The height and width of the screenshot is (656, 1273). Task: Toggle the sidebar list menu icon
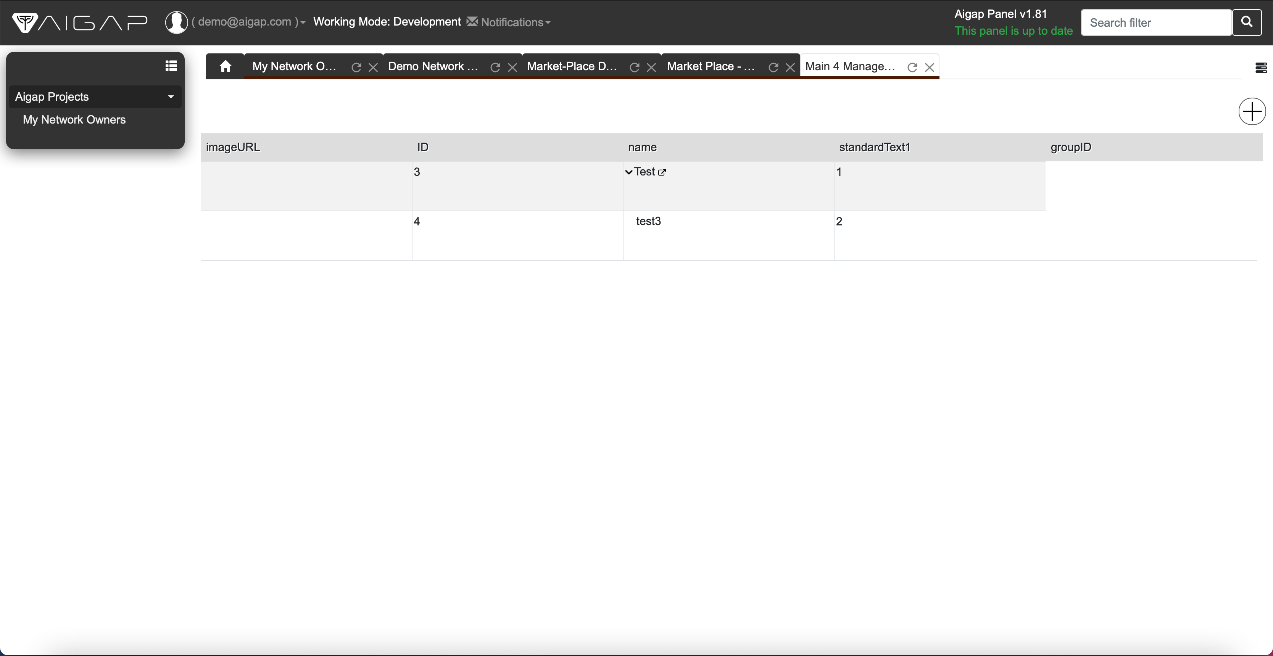click(x=171, y=66)
